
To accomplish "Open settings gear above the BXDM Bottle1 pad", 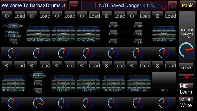I will (x=157, y=16).
